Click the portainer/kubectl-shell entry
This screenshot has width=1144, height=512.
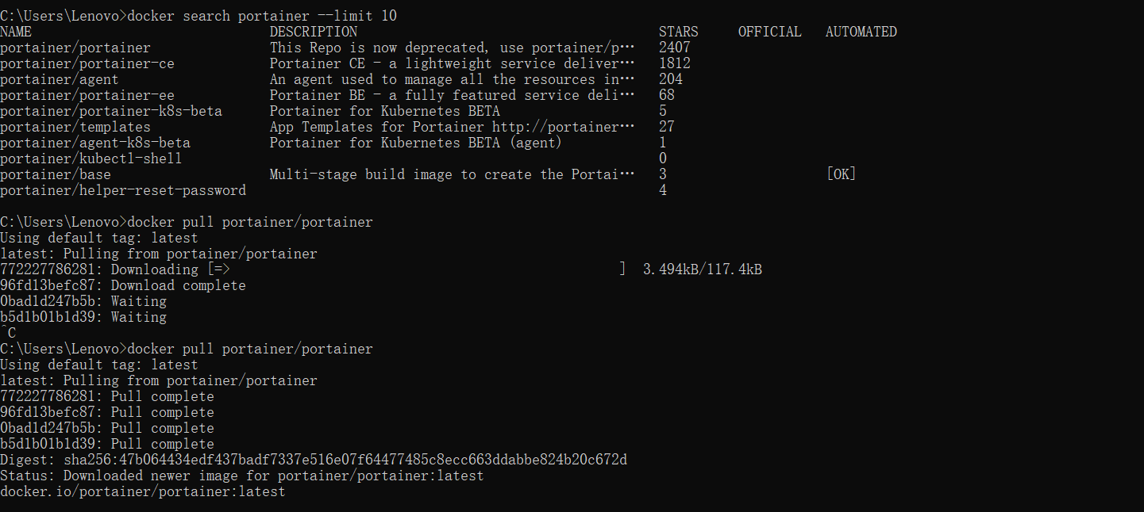pos(91,159)
